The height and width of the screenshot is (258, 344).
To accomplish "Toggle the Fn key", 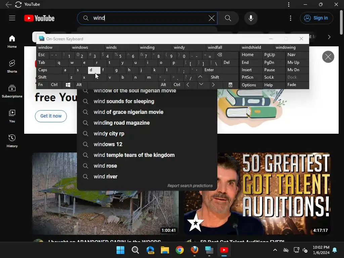I will (x=43, y=85).
